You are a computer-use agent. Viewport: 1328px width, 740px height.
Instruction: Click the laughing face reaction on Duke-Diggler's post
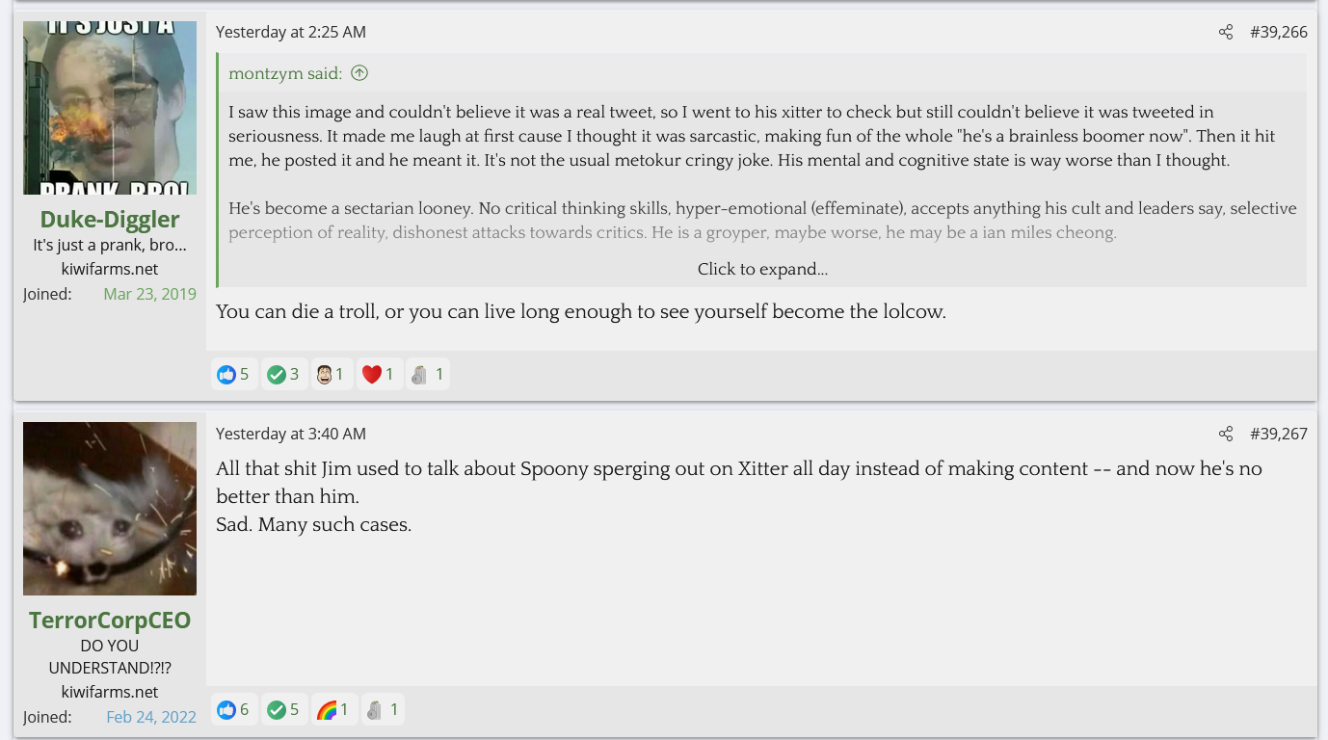(332, 374)
